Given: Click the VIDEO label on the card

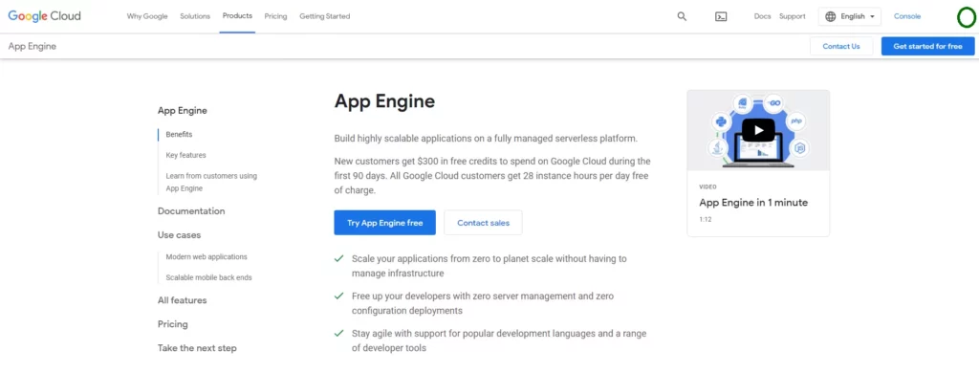Looking at the screenshot, I should 708,186.
